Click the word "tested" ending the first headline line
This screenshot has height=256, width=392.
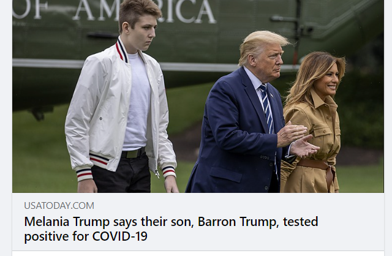tap(301, 222)
